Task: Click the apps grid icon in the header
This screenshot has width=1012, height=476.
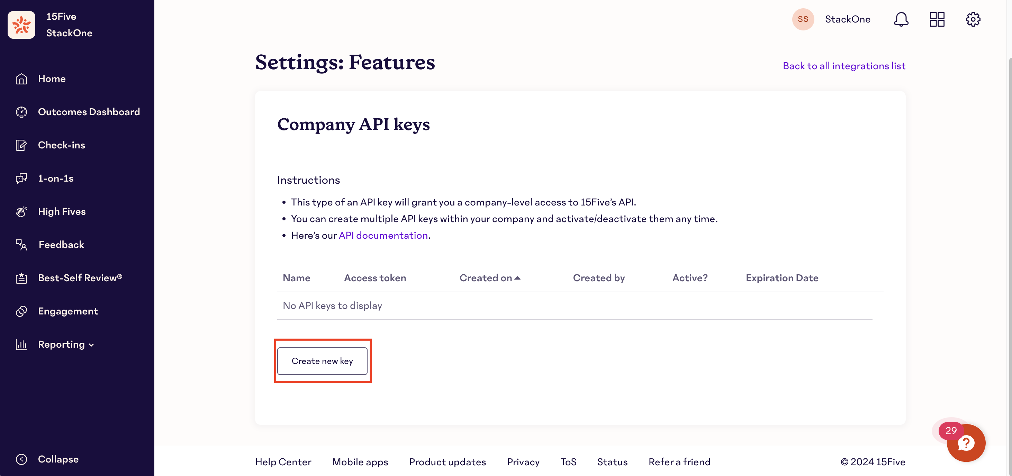Action: click(937, 19)
